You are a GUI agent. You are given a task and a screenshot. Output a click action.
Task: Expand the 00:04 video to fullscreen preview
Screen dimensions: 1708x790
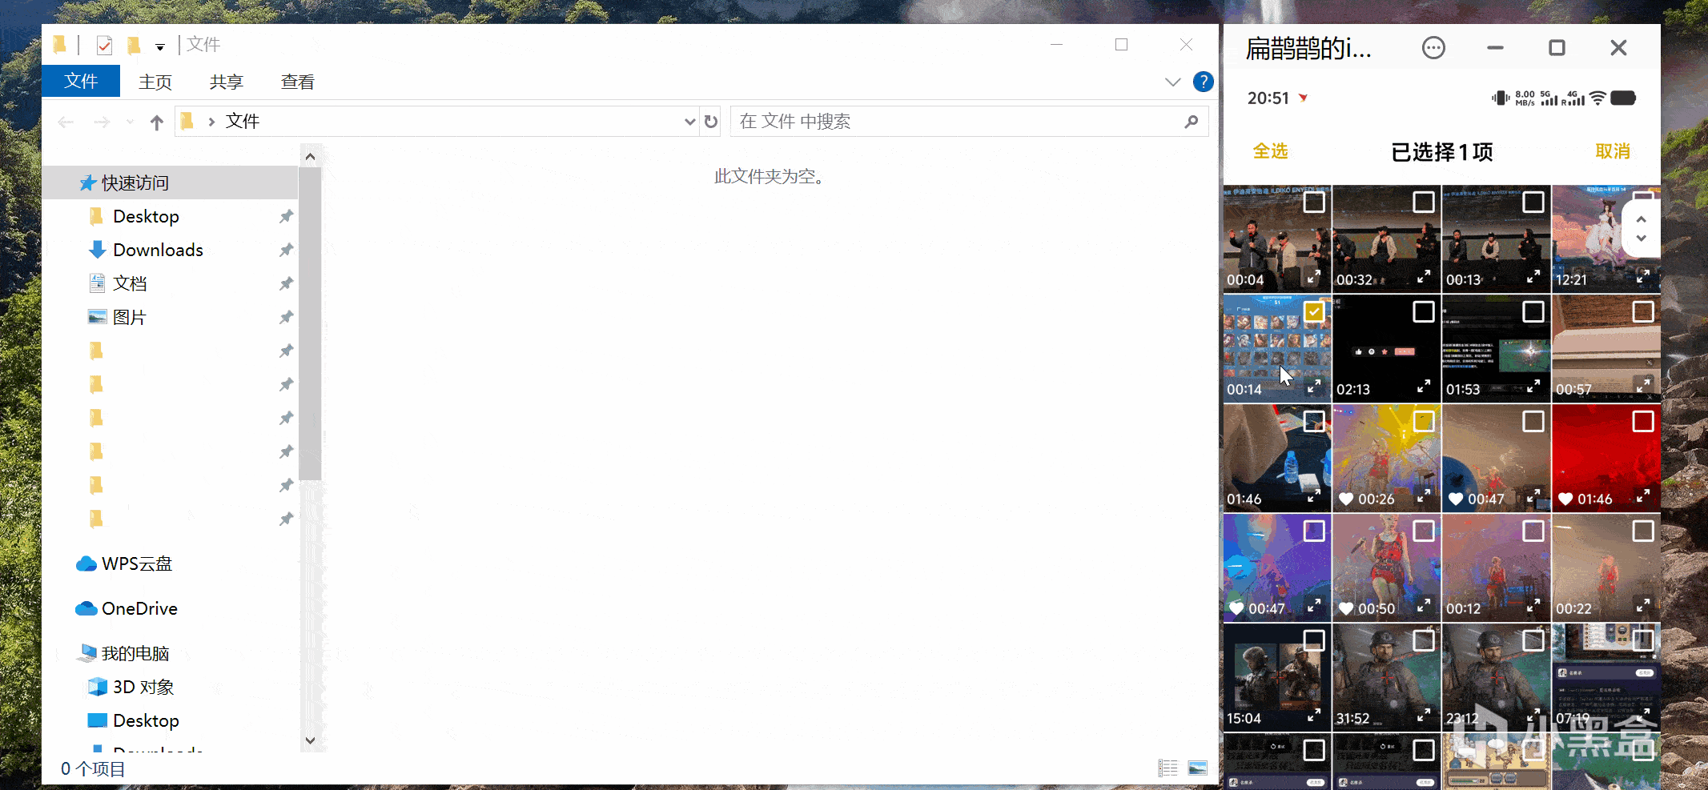[1314, 277]
